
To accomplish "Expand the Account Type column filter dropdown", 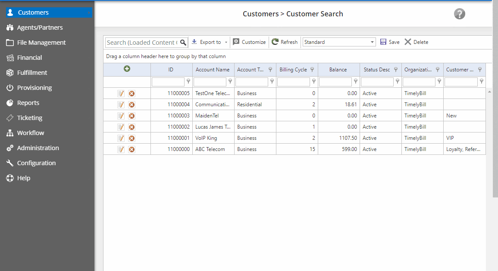I will [x=270, y=69].
